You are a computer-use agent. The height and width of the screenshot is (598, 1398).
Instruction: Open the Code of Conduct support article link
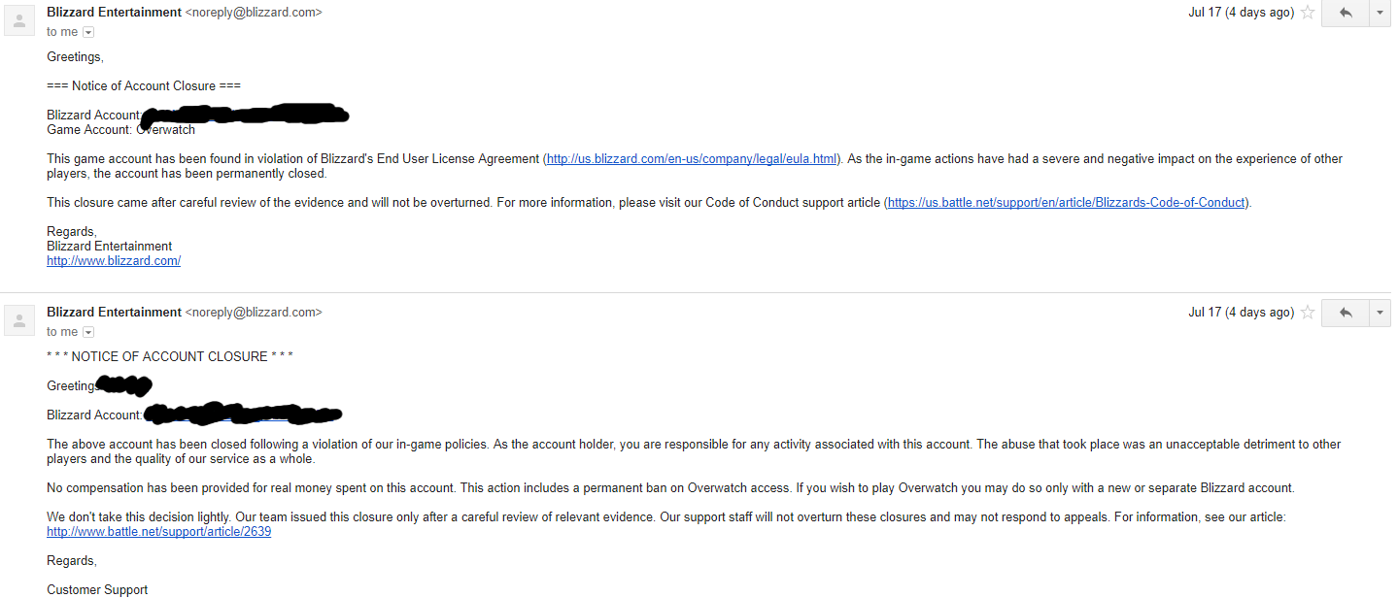tap(1065, 202)
